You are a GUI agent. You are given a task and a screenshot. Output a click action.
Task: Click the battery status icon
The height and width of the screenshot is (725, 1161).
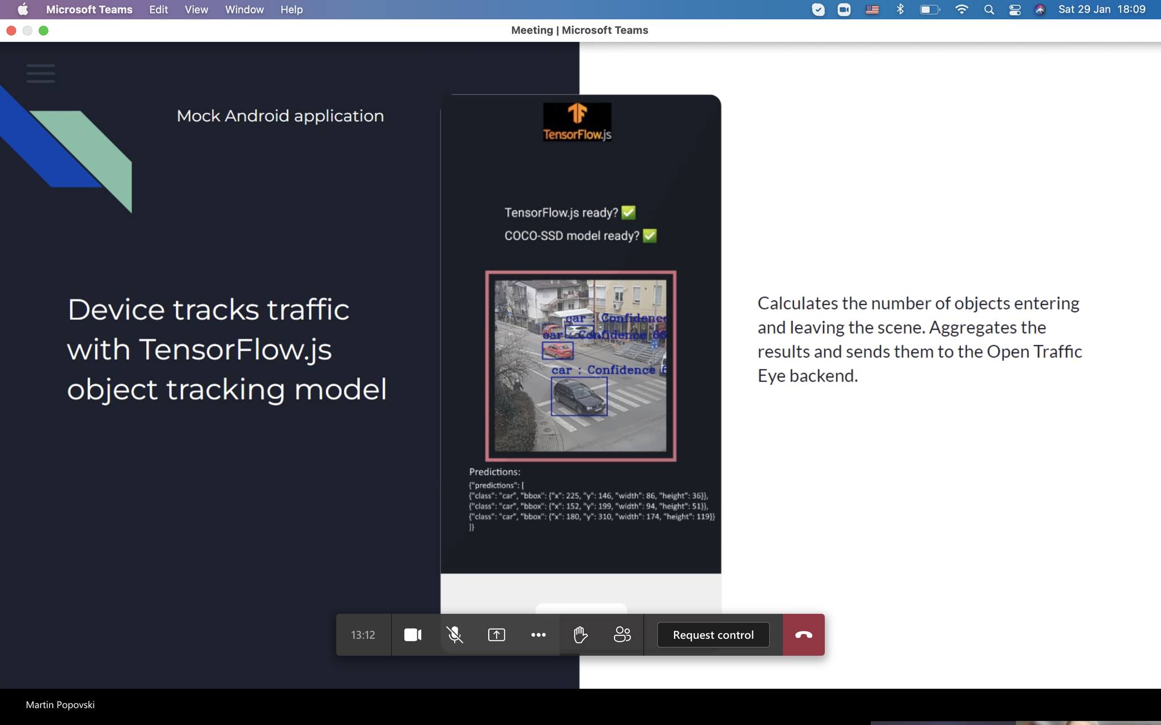(930, 10)
